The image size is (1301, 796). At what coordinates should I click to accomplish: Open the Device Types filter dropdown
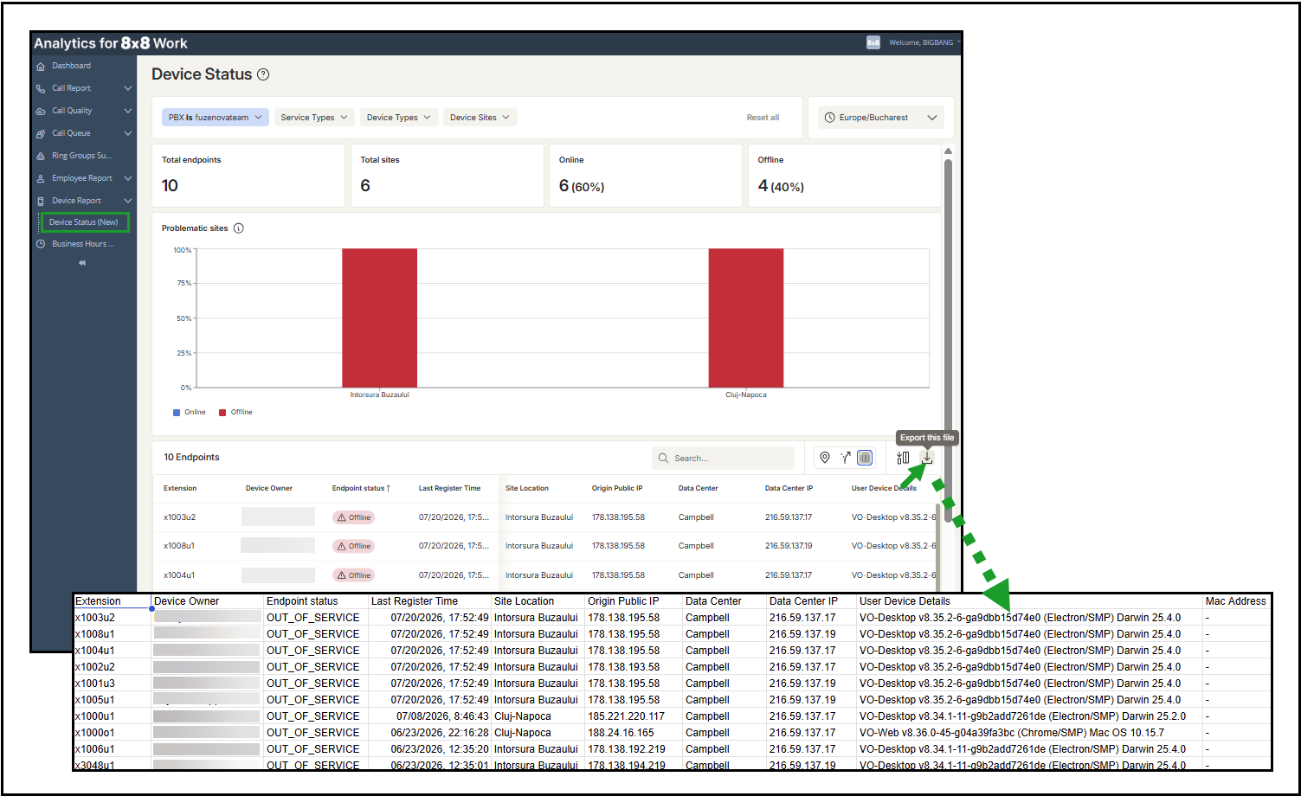(399, 118)
